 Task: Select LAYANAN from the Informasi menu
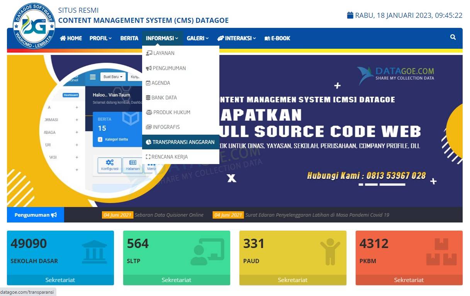pyautogui.click(x=181, y=53)
